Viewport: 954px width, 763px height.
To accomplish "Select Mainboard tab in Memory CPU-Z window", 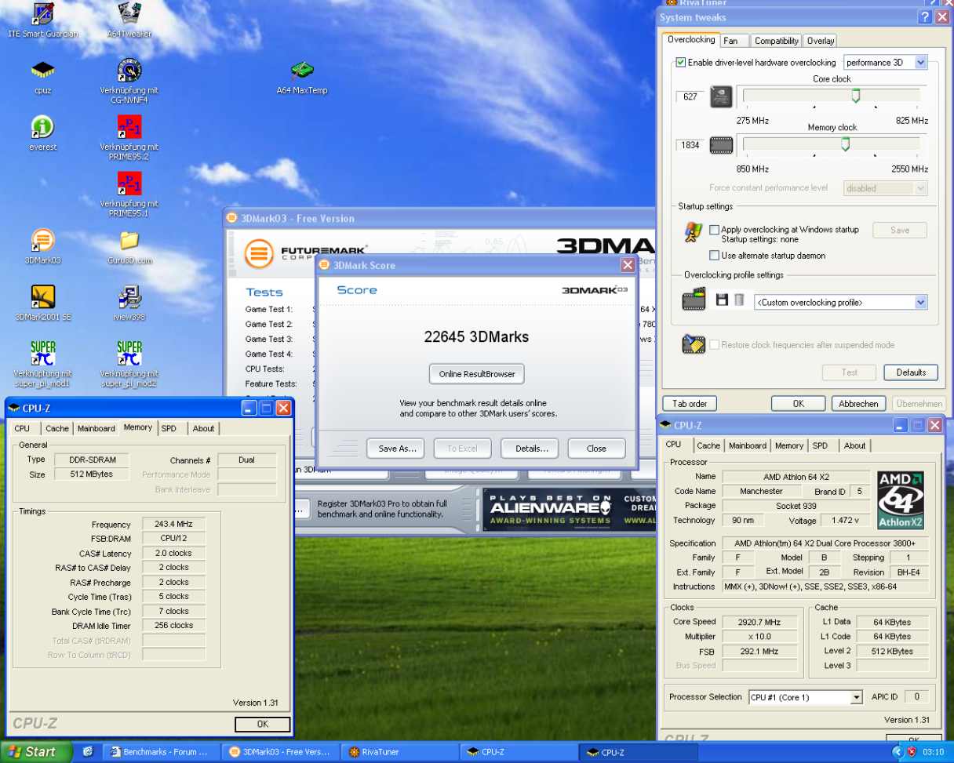I will [x=96, y=428].
